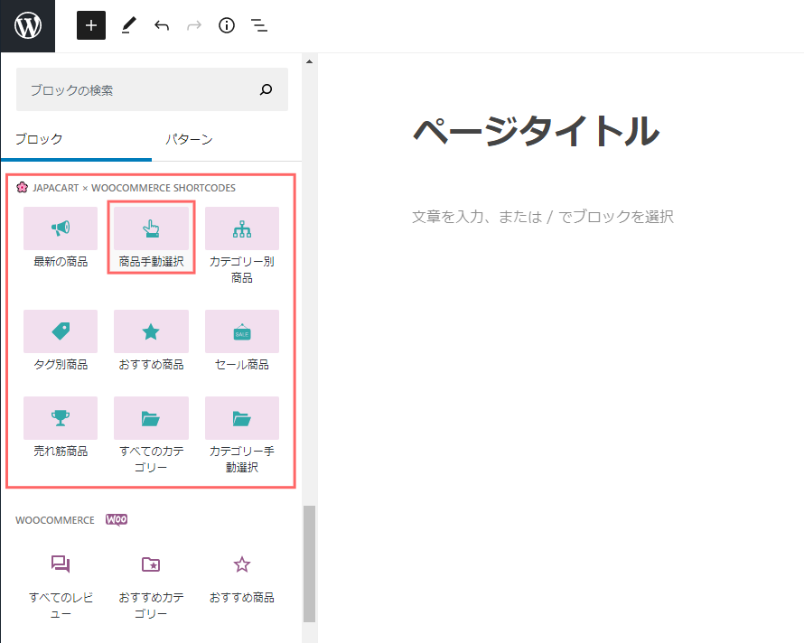Insert the セール商品 sale sign block

[x=242, y=340]
